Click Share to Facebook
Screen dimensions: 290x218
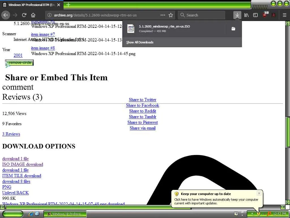click(x=143, y=105)
